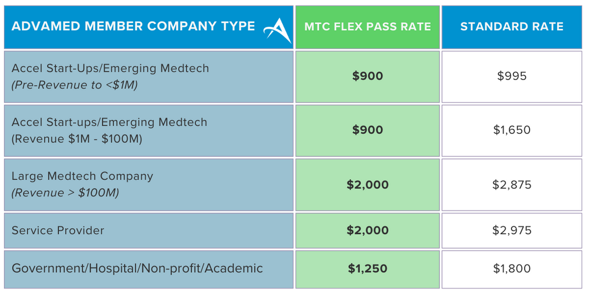Click the $1,650 standard rate cell
Image resolution: width=589 pixels, height=294 pixels.
[512, 131]
